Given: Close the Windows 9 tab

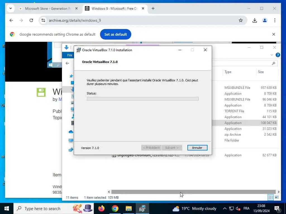Looking at the screenshot, I should point(143,8).
